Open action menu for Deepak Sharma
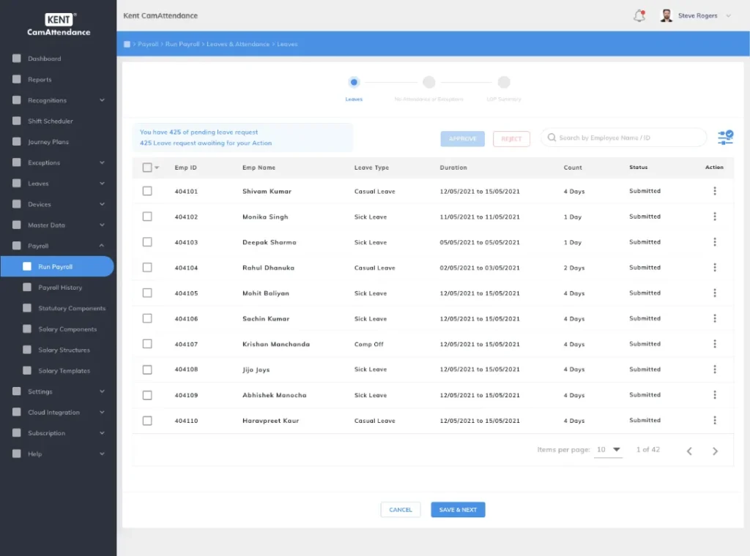This screenshot has width=750, height=556. point(715,242)
